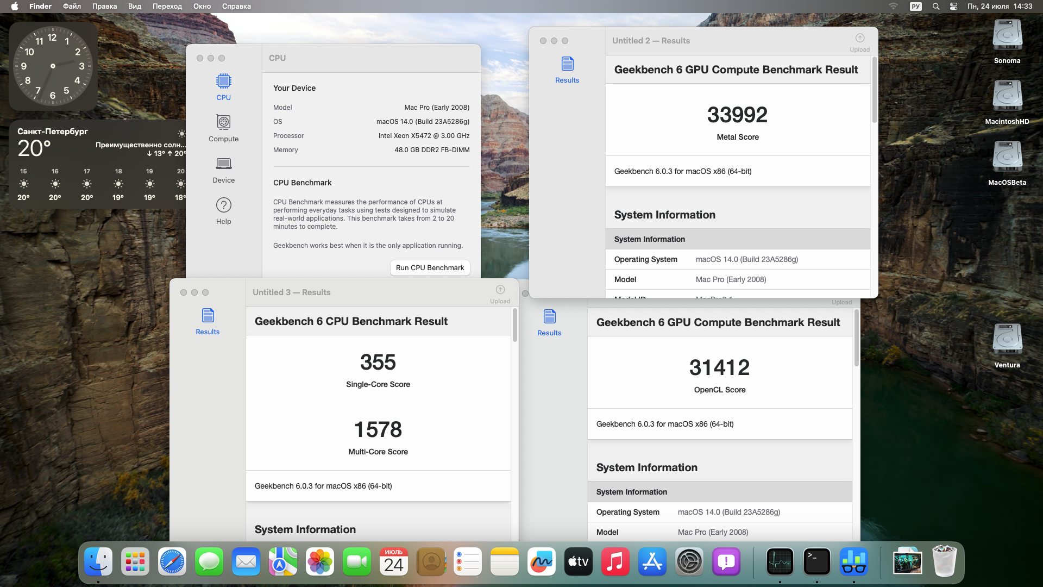Click the 31412 OpenCL Score value
Screen dimensions: 1043x587
(x=719, y=367)
